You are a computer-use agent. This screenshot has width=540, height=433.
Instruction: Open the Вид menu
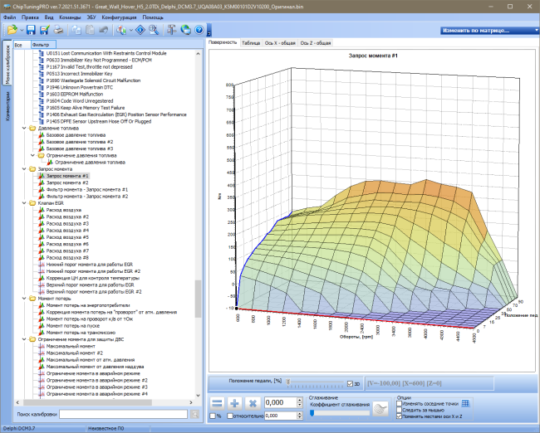[x=49, y=17]
